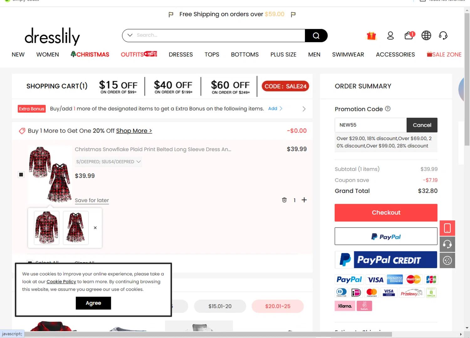This screenshot has width=470, height=338.
Task: Select the $20.01-25 price range pill
Action: click(278, 306)
